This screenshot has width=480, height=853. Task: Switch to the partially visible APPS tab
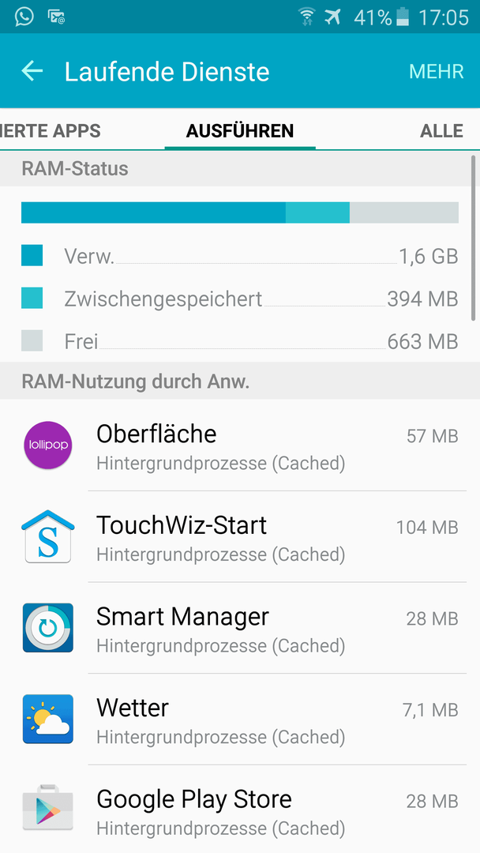[51, 130]
